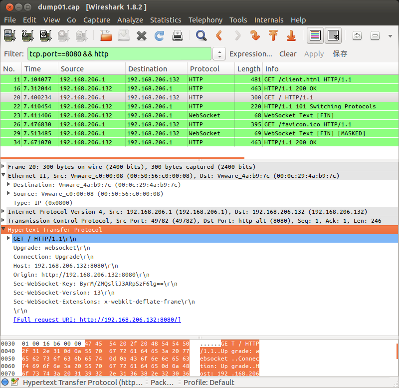Sort by the Protocol column header

210,69
